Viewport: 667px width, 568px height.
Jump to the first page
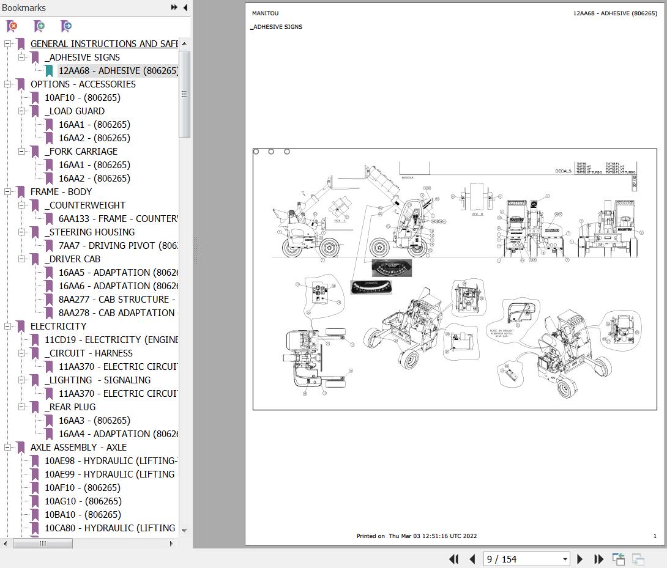(x=453, y=559)
